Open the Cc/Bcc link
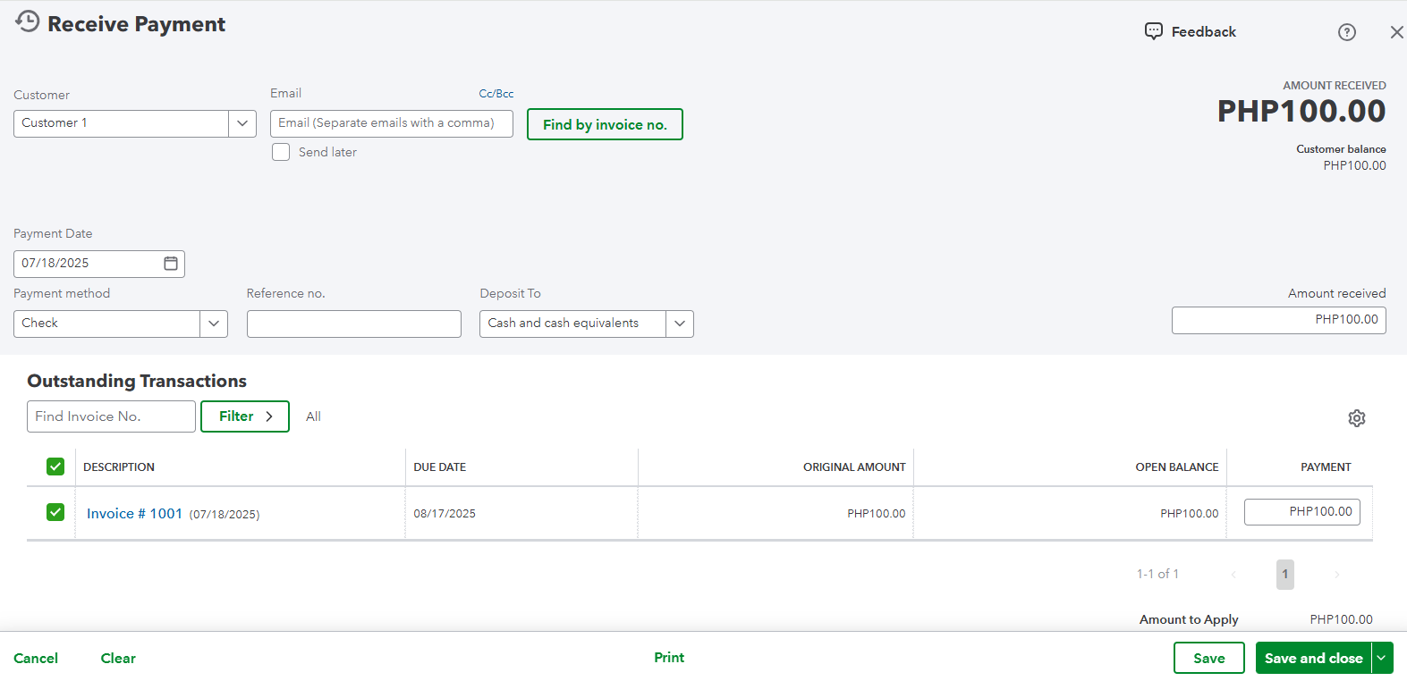This screenshot has width=1407, height=681. coord(496,93)
